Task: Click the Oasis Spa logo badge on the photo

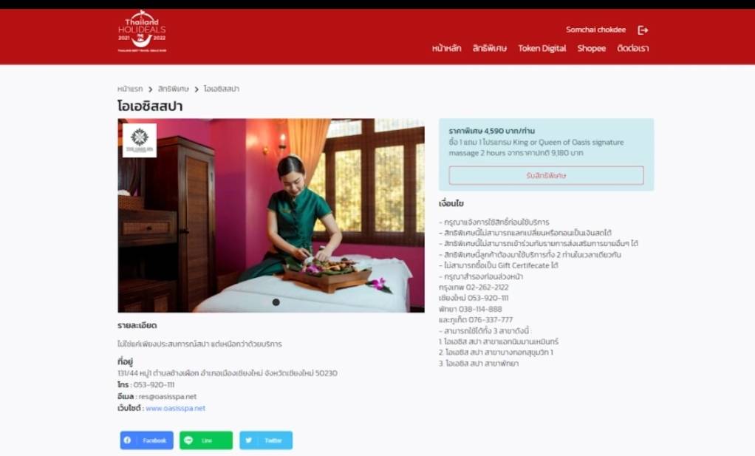Action: [140, 140]
